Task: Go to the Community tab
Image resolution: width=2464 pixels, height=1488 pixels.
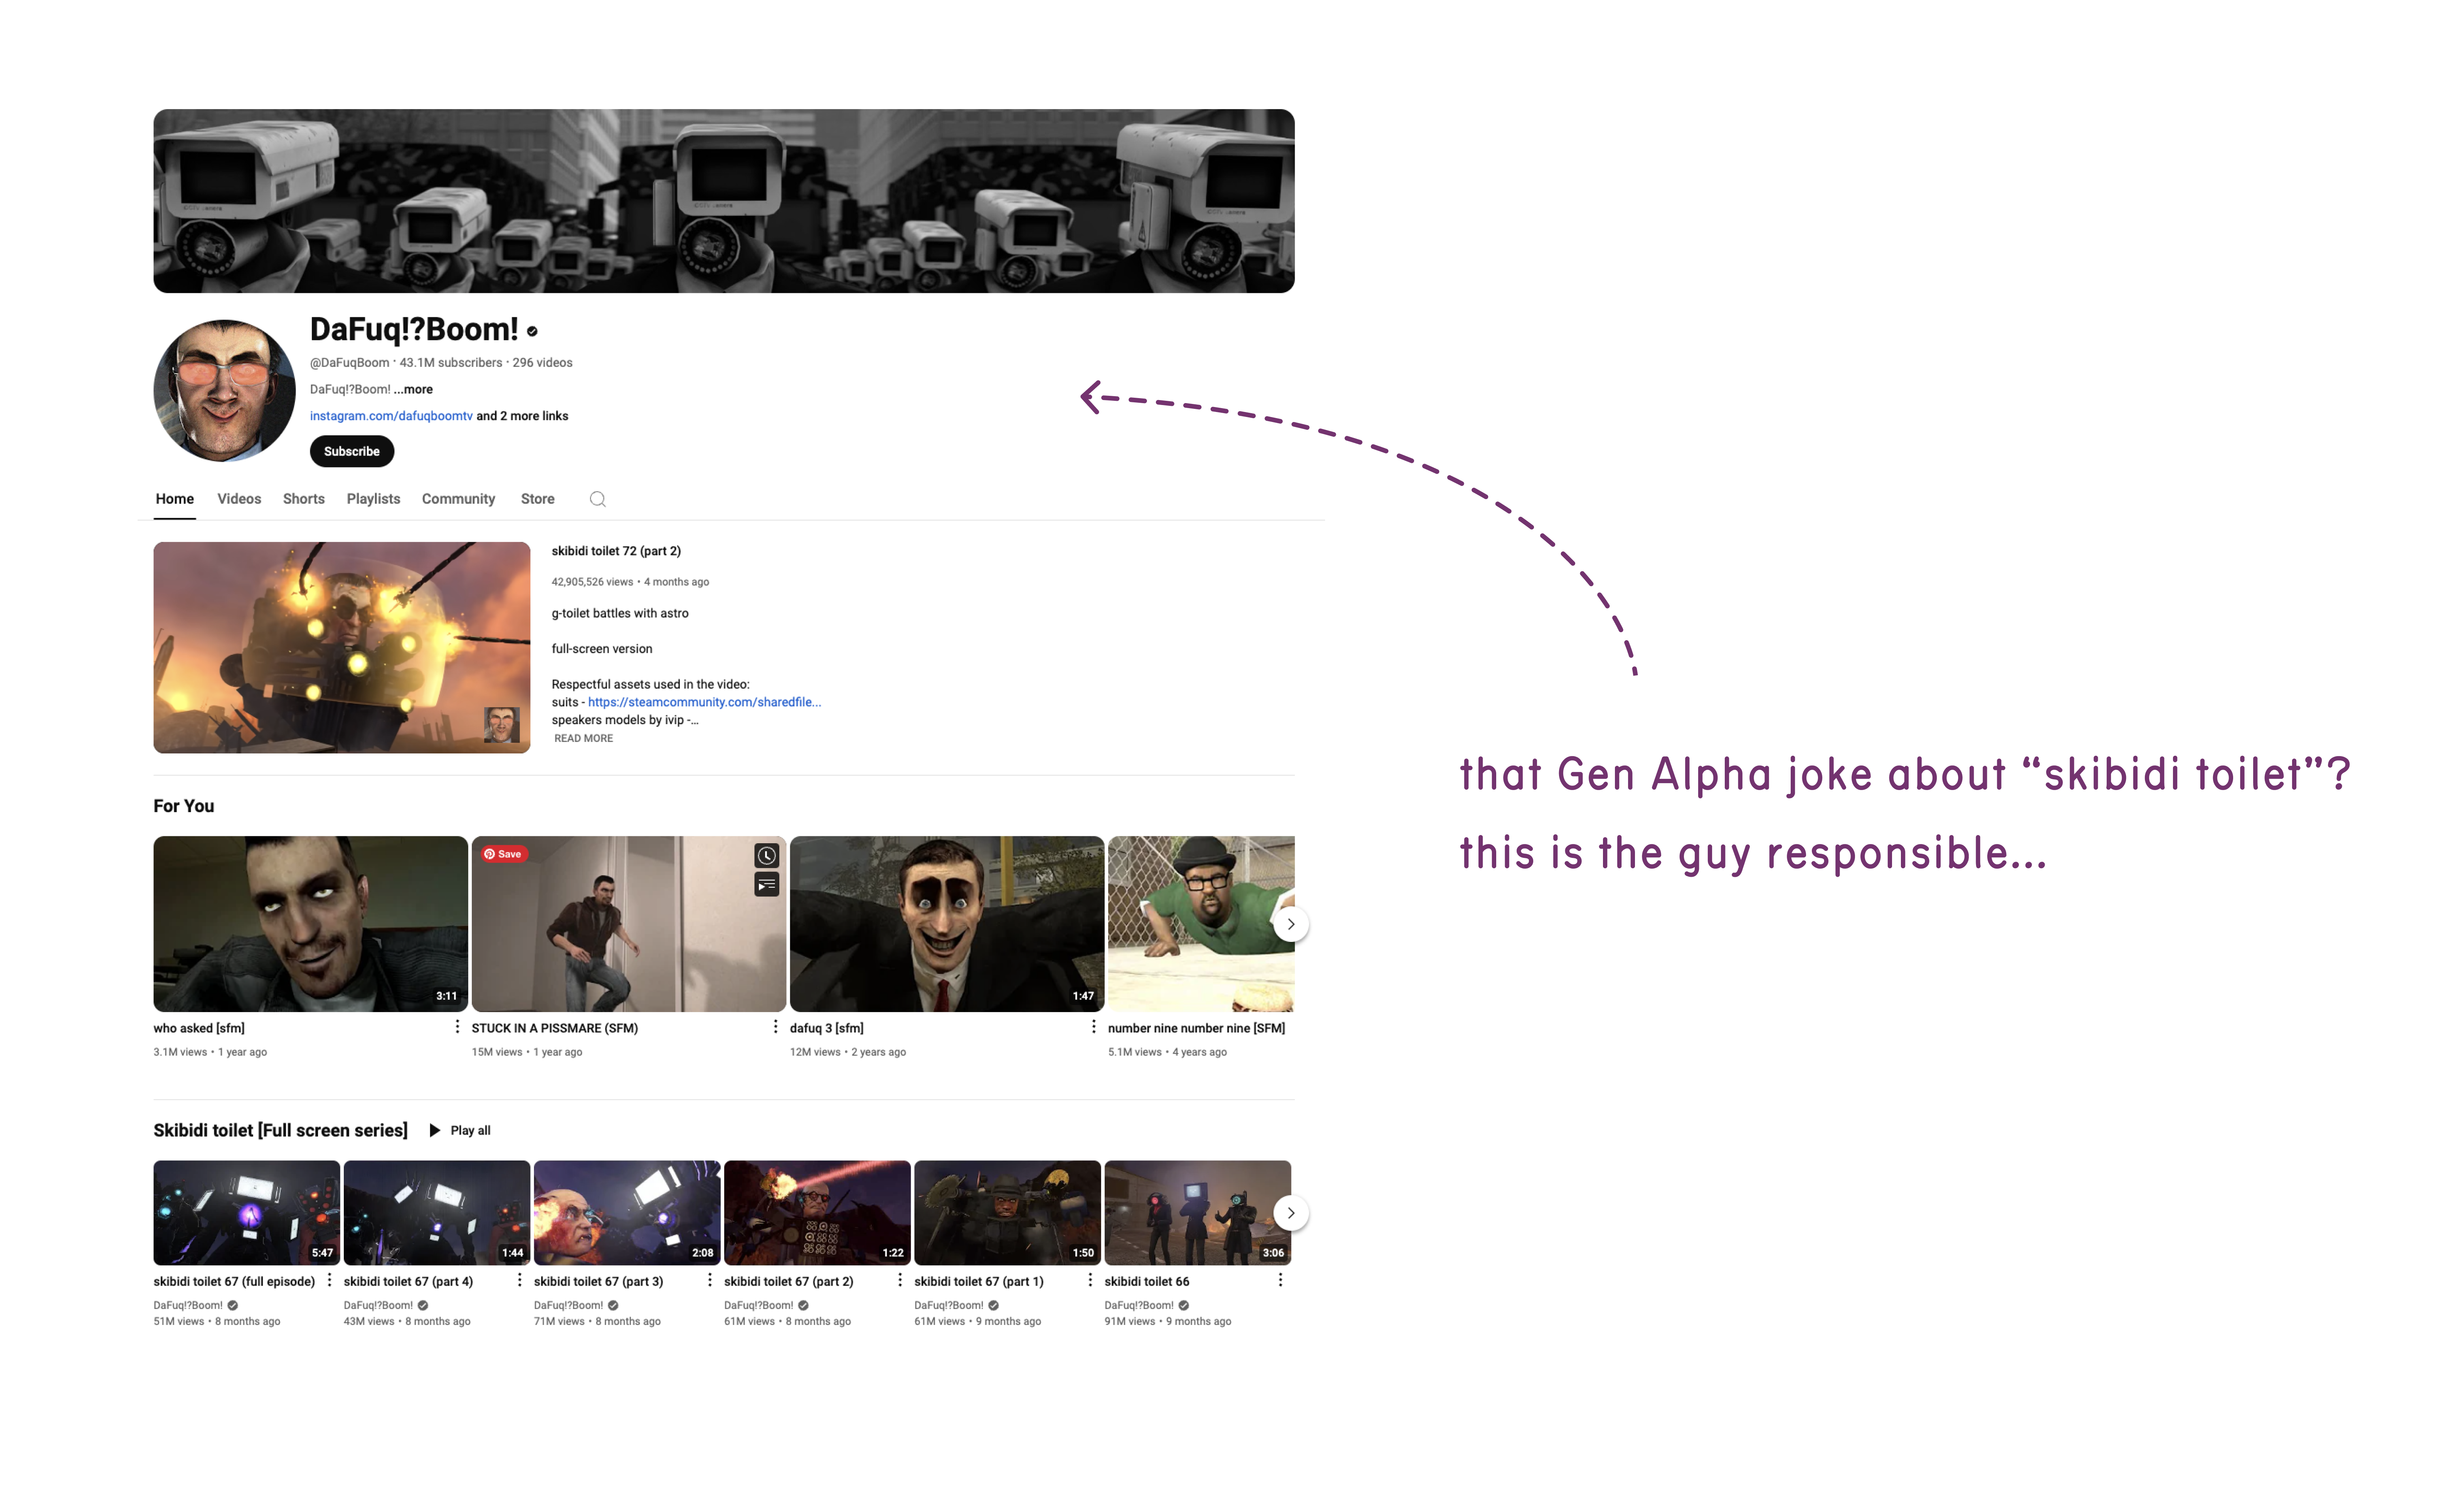Action: tap(458, 499)
